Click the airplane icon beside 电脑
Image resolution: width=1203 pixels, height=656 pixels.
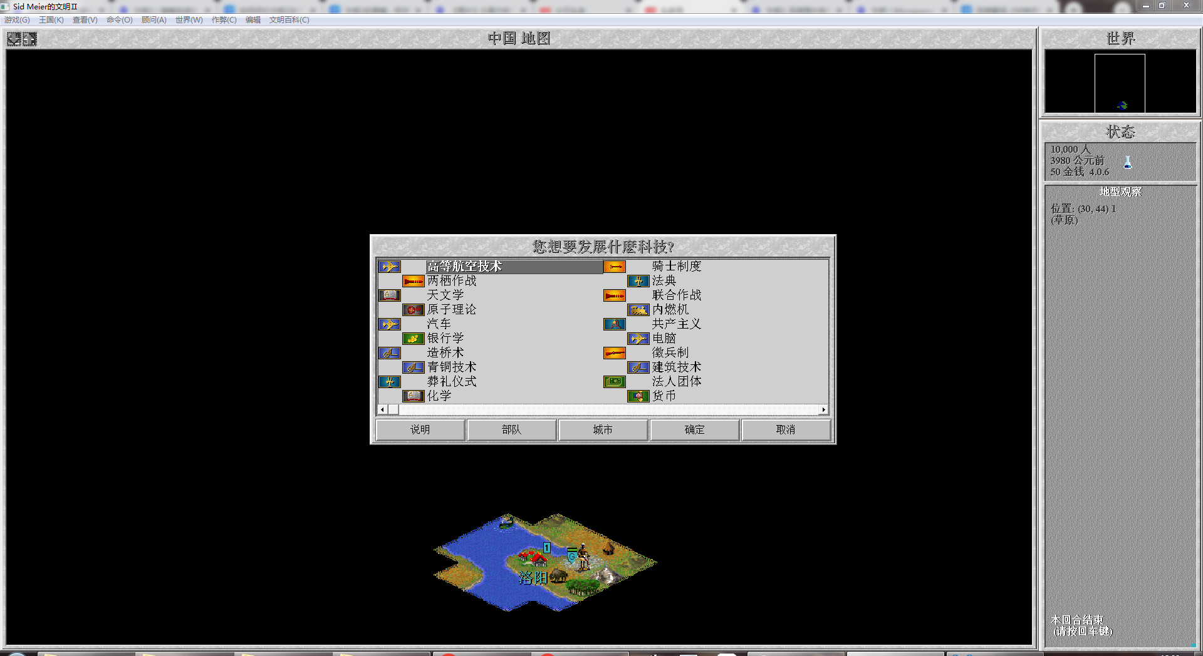click(x=638, y=339)
